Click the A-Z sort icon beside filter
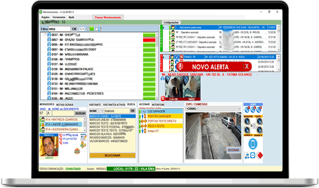The height and width of the screenshot is (188, 319). click(101, 28)
